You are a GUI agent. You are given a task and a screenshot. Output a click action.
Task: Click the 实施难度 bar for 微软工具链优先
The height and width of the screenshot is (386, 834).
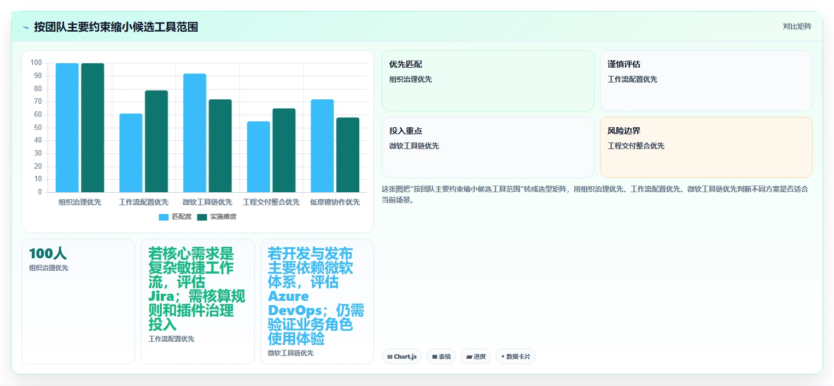pos(220,146)
